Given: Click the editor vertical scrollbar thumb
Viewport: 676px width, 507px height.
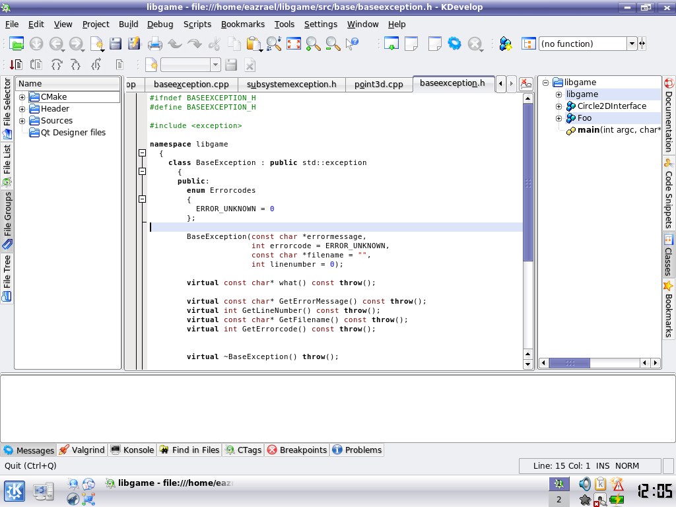Looking at the screenshot, I should [527, 182].
